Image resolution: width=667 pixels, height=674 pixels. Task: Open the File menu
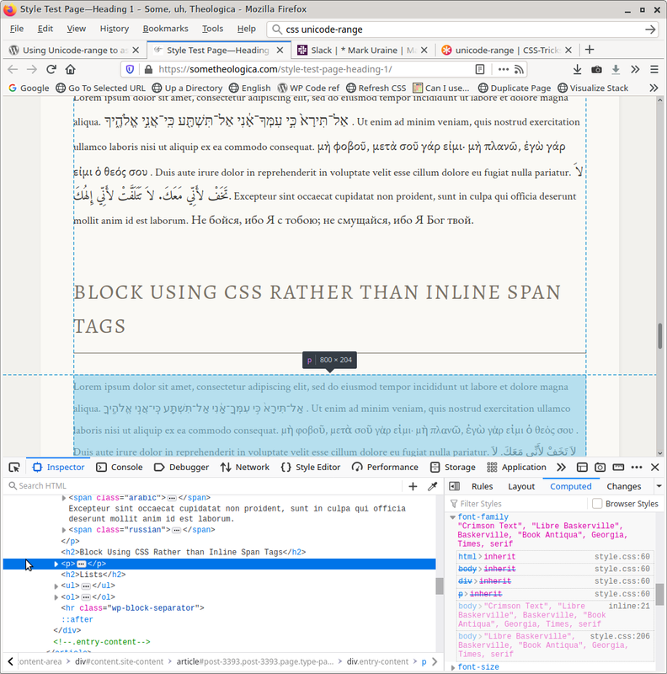coord(17,29)
